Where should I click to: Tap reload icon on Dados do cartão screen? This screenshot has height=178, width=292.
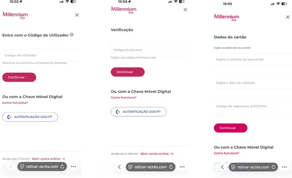point(273,167)
